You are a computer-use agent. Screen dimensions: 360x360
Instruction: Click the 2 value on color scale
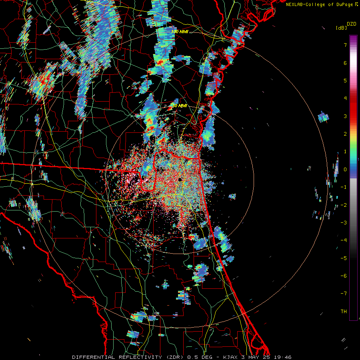coord(345,134)
